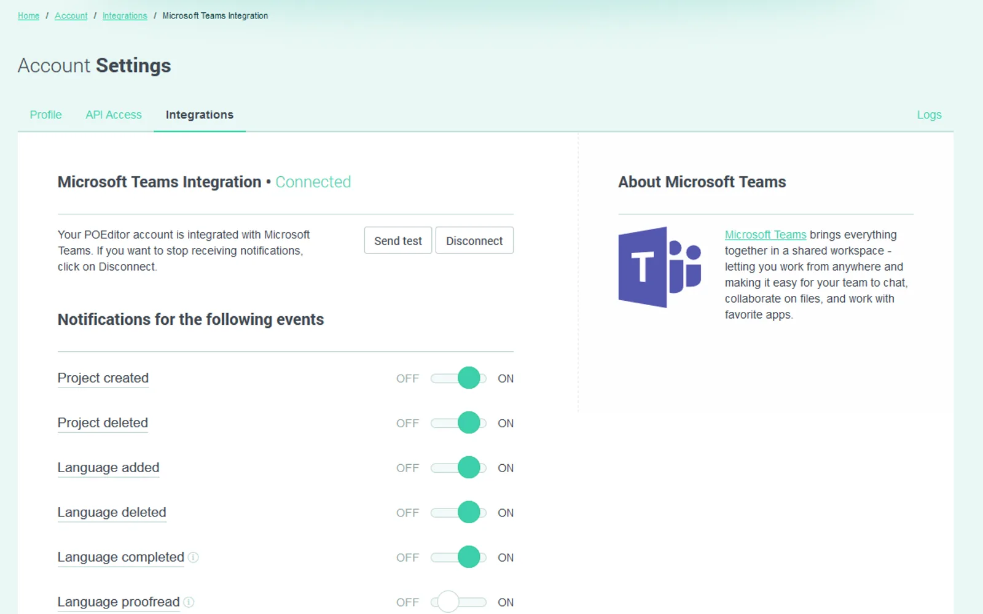Go to Home in the breadcrumb
The width and height of the screenshot is (983, 614).
pos(28,16)
